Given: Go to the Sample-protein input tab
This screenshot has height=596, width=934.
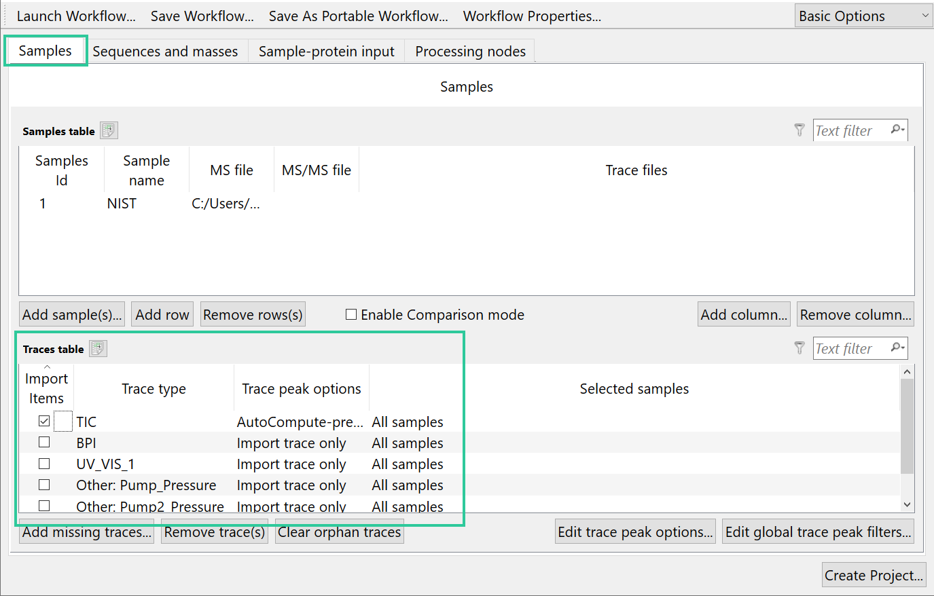Looking at the screenshot, I should coord(326,52).
